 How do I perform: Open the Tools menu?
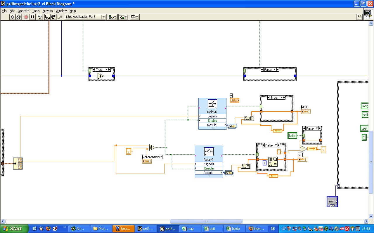point(36,11)
